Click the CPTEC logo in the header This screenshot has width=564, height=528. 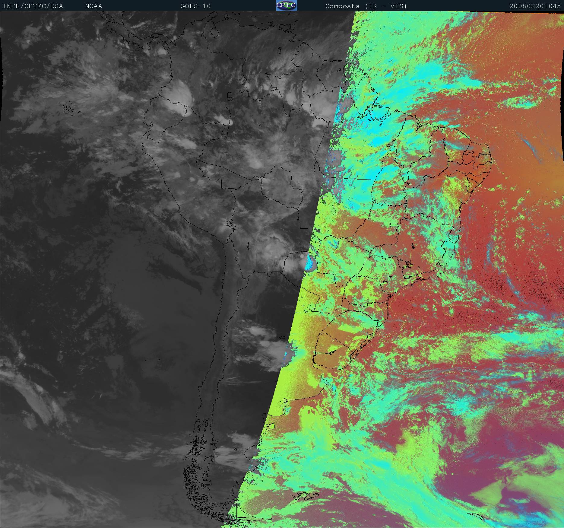pos(286,6)
